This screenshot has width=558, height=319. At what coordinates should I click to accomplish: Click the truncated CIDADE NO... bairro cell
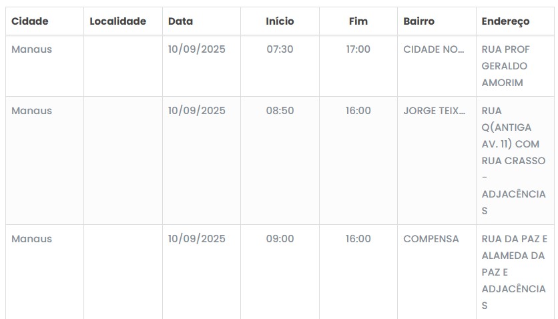pyautogui.click(x=434, y=49)
